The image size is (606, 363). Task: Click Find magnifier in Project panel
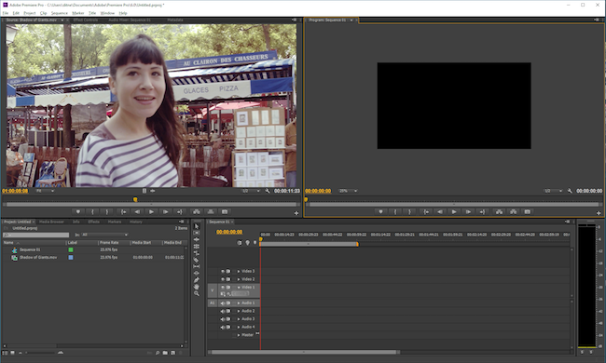(x=158, y=353)
